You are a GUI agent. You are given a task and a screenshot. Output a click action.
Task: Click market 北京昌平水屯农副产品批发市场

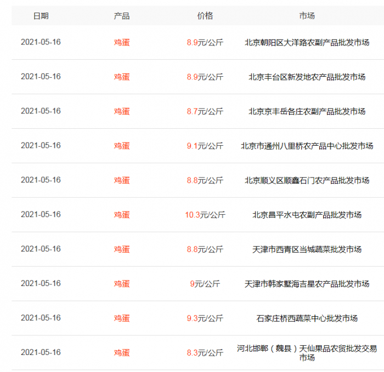307,215
